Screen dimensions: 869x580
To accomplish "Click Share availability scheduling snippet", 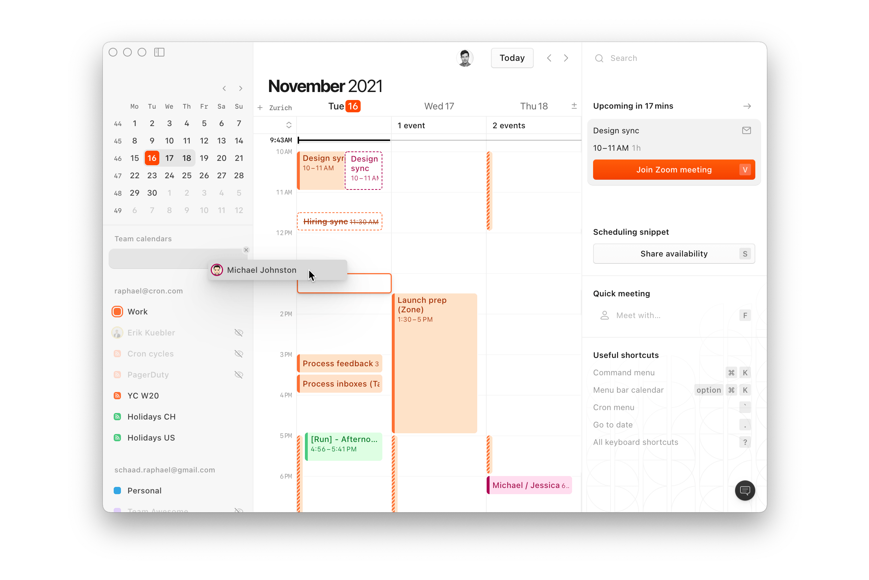I will coord(673,254).
